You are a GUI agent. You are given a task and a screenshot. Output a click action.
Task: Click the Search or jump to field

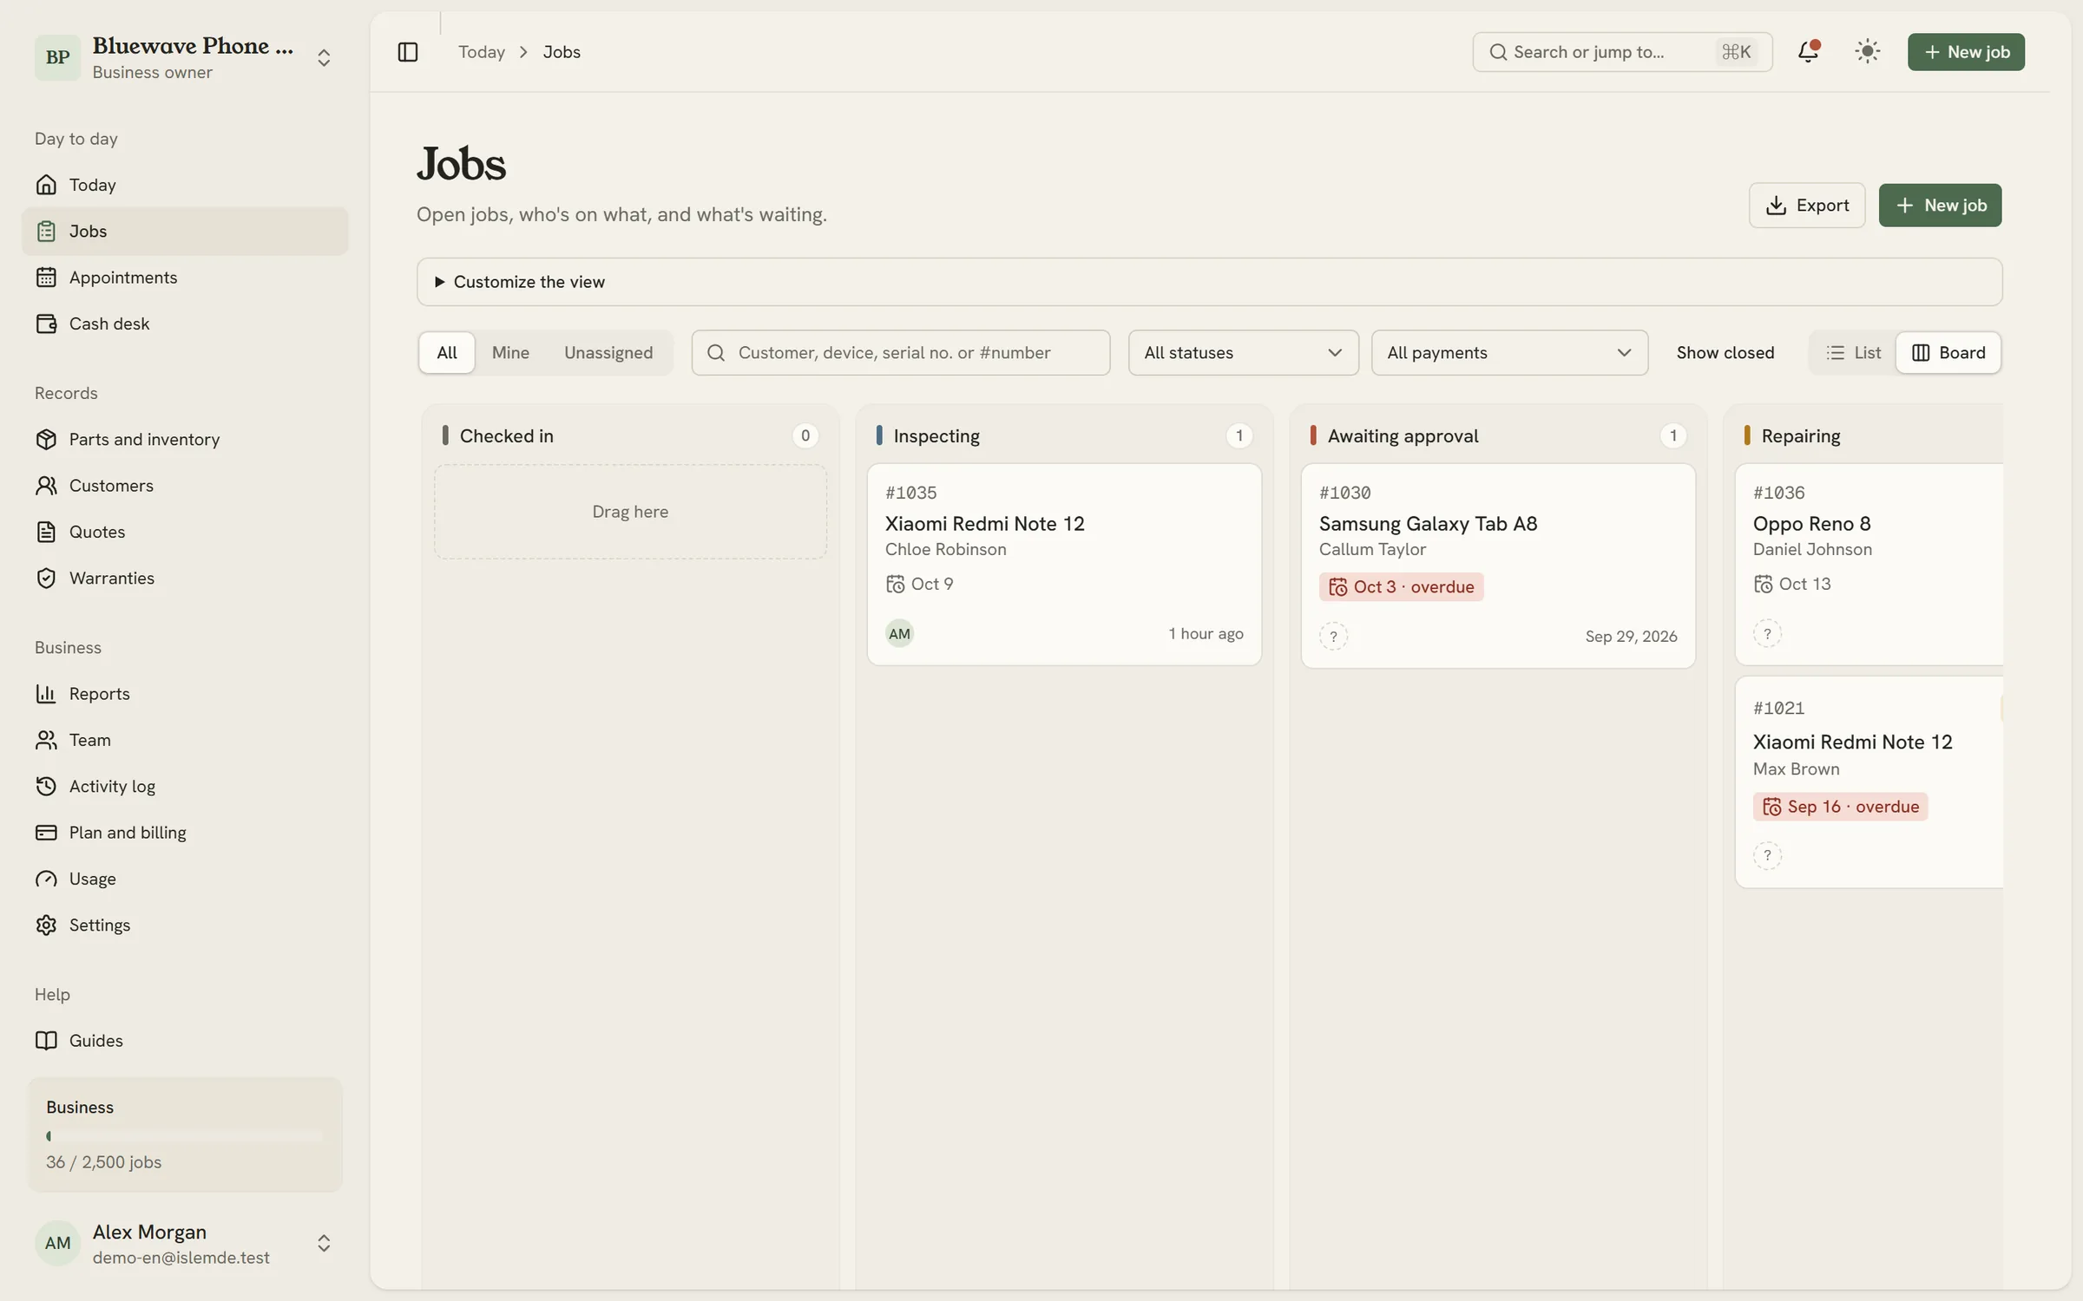tap(1621, 52)
